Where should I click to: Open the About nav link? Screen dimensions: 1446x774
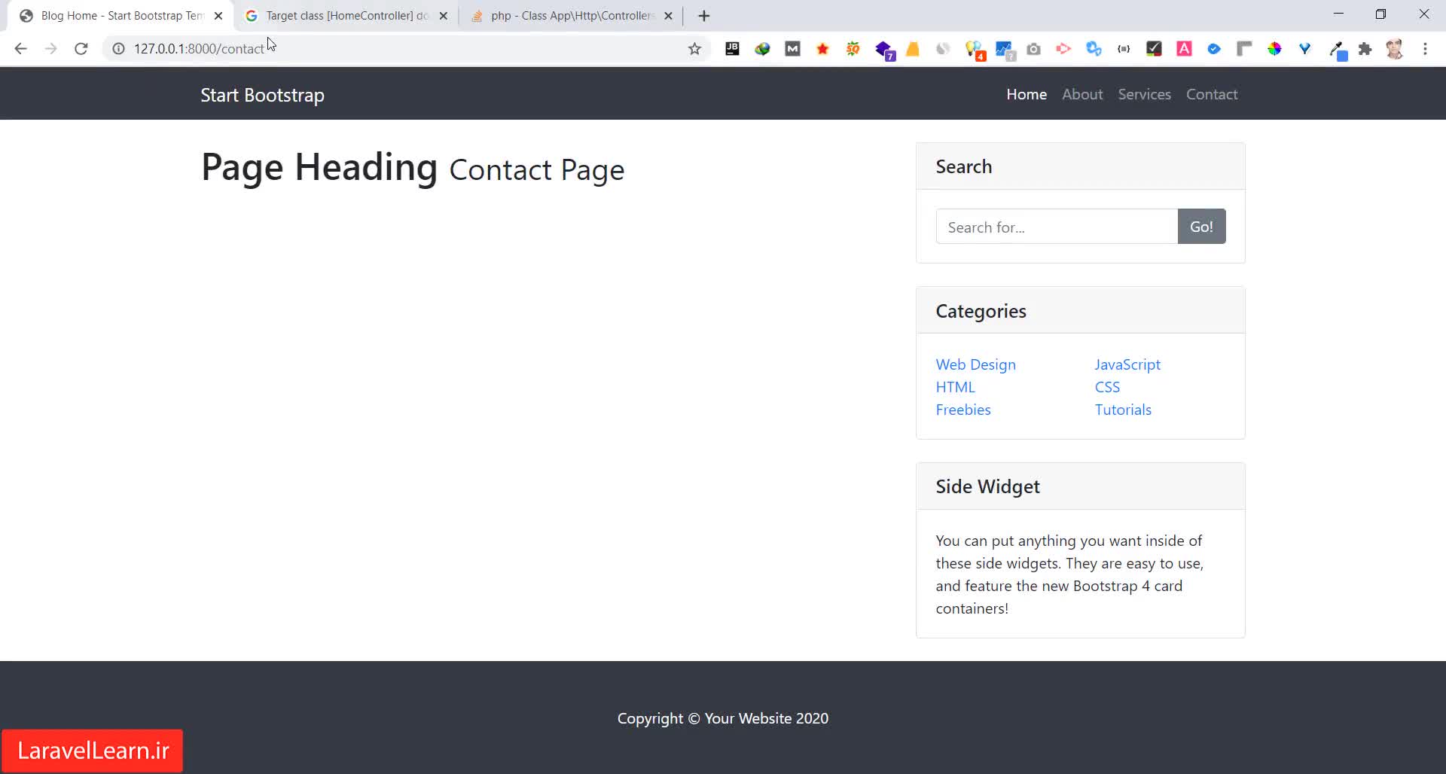[1082, 94]
